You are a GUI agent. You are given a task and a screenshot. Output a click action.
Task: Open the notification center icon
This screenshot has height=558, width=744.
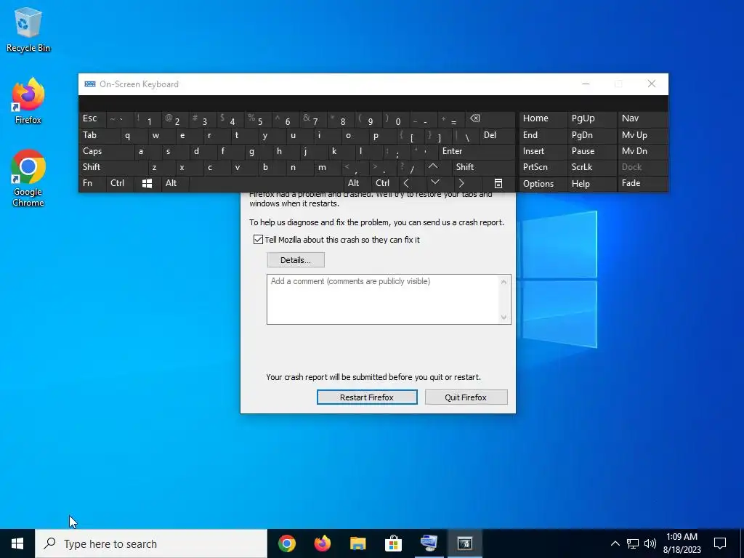[x=720, y=543]
